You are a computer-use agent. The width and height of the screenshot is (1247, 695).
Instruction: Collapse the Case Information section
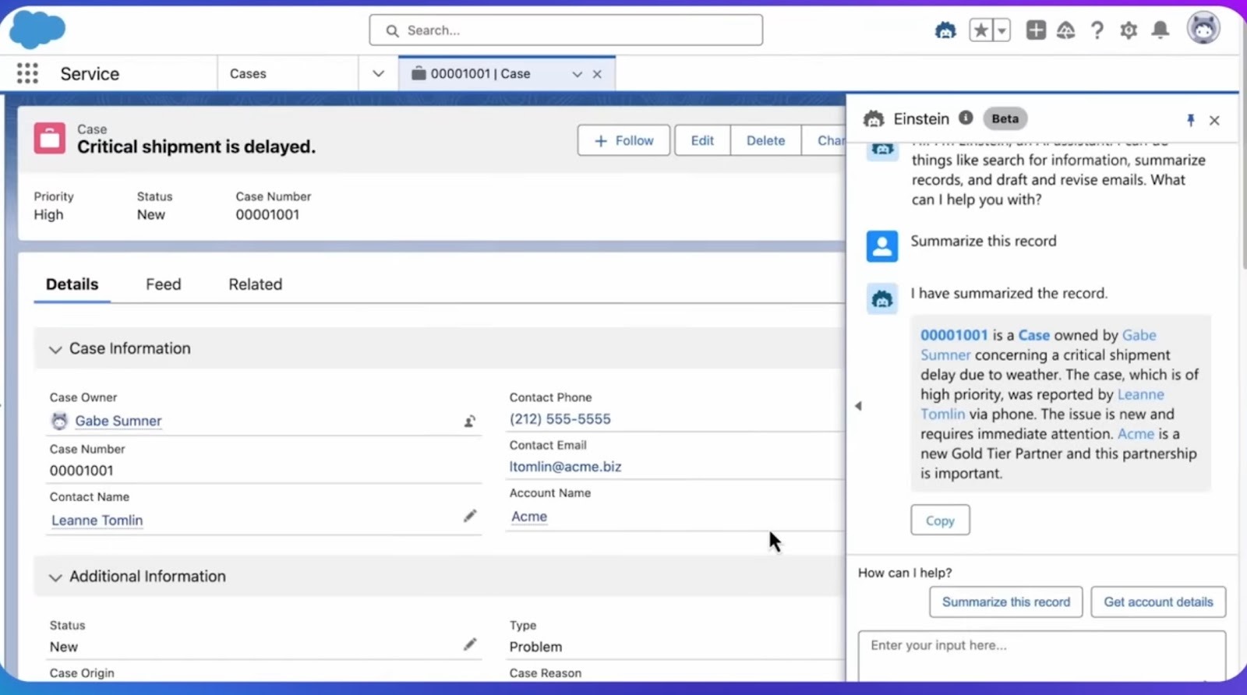[55, 349]
